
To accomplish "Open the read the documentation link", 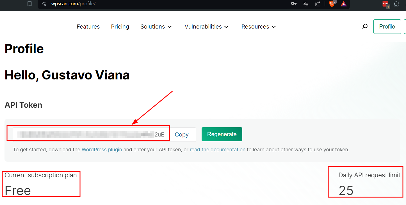I will point(218,150).
